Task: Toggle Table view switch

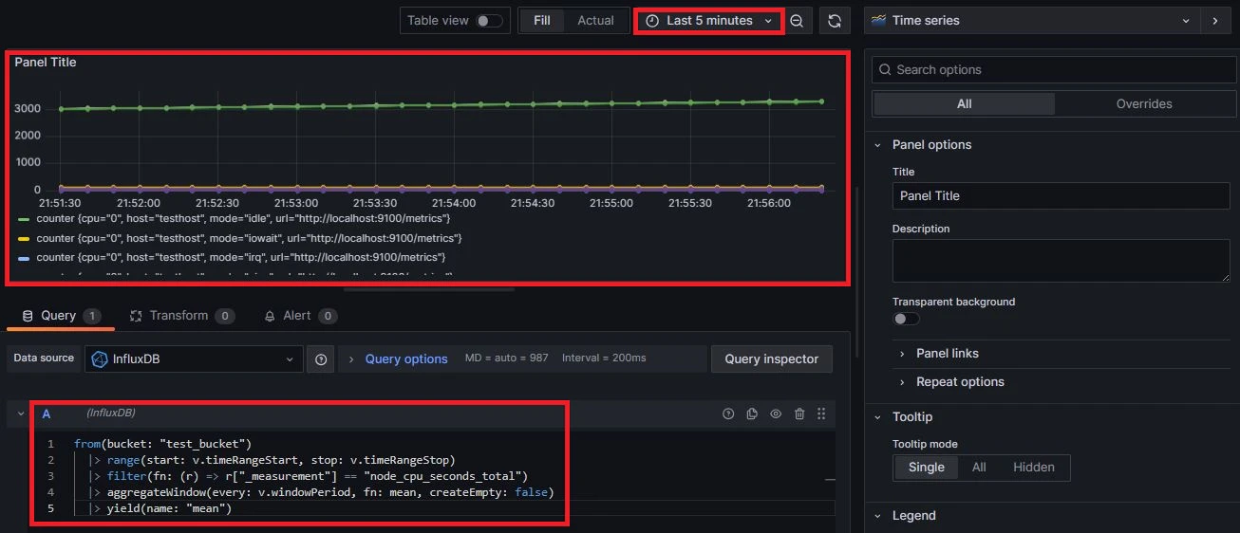Action: point(489,21)
